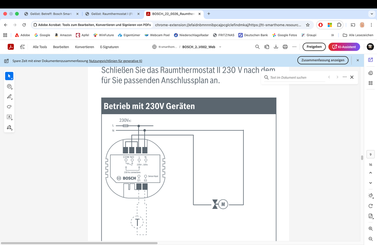The image size is (377, 245).
Task: Open the fill and sign pen tool
Action: click(x=9, y=127)
